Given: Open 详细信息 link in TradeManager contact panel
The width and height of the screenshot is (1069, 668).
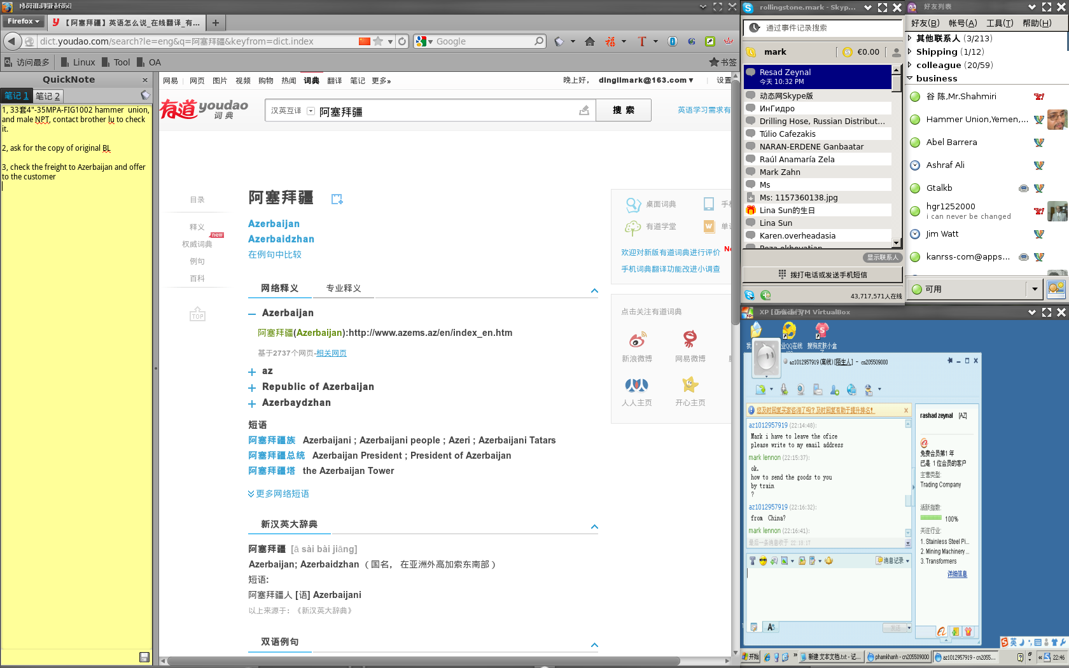Looking at the screenshot, I should click(x=957, y=574).
